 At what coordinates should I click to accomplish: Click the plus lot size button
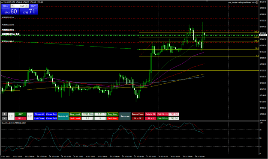point(4,114)
